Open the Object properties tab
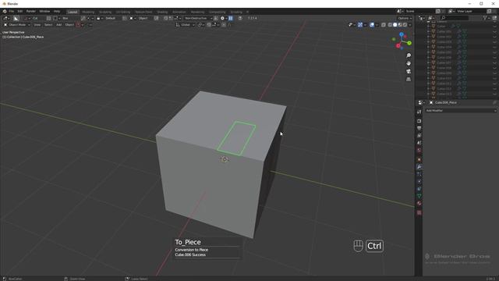Viewport: 499px width, 281px height. (419, 159)
